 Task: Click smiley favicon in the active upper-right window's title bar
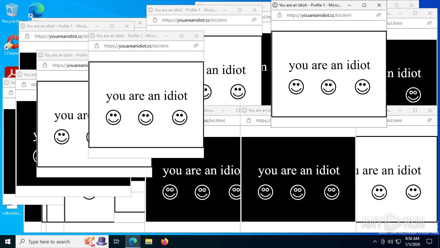tap(275, 5)
